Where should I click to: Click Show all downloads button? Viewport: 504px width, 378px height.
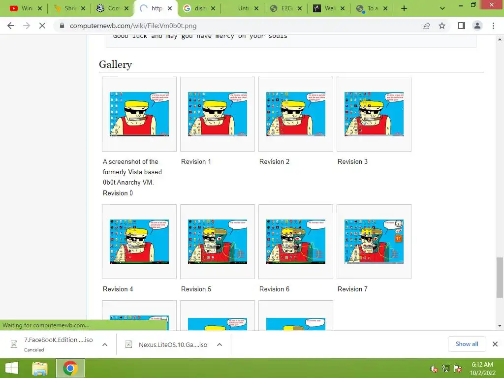point(467,344)
